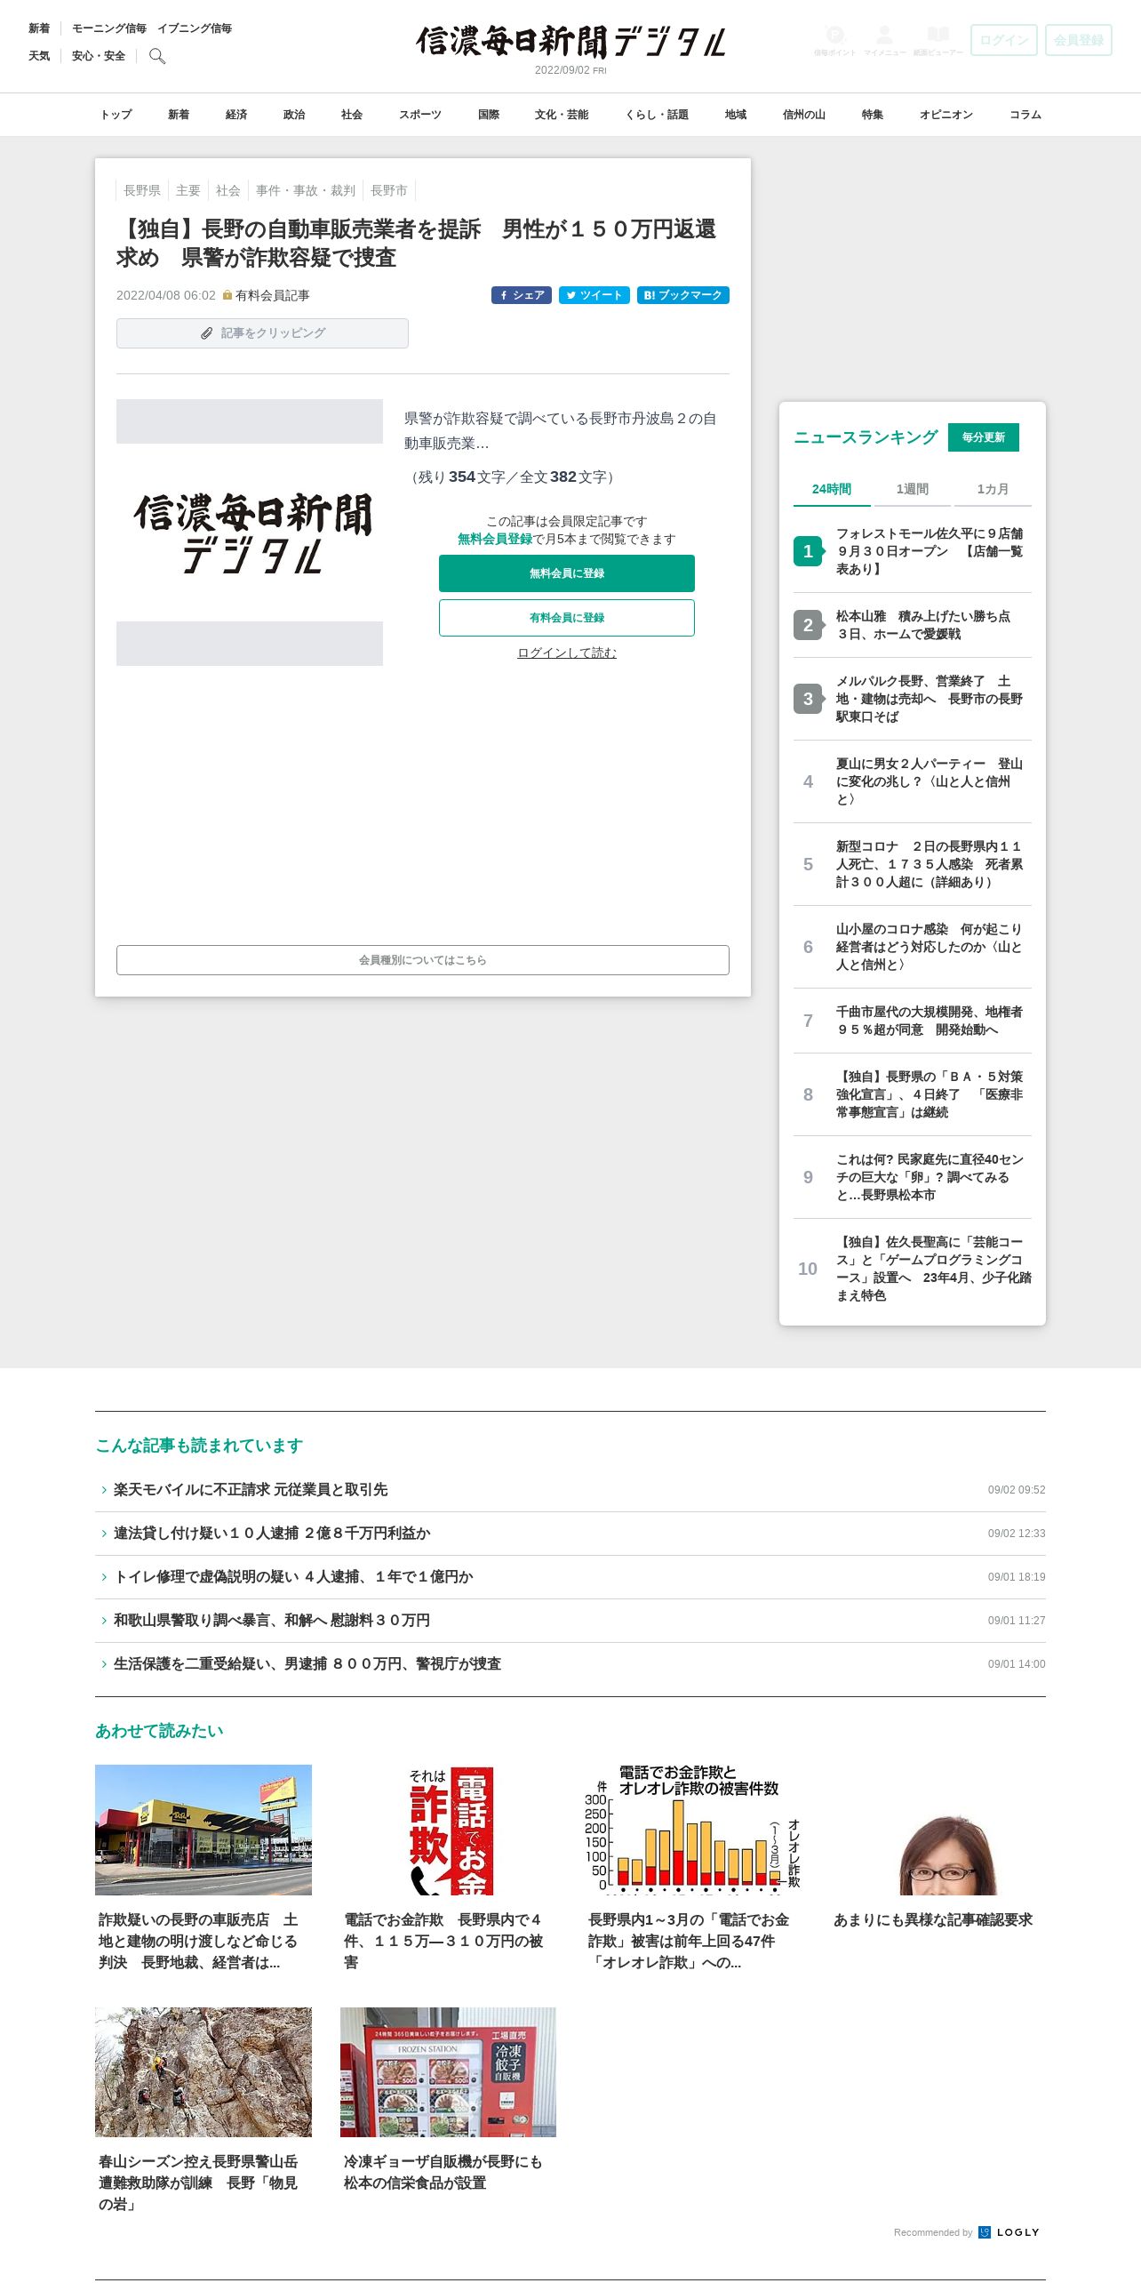Viewport: 1141px width, 2283px height.
Task: Click the 有料会員に登録 outlined button
Action: pyautogui.click(x=567, y=618)
